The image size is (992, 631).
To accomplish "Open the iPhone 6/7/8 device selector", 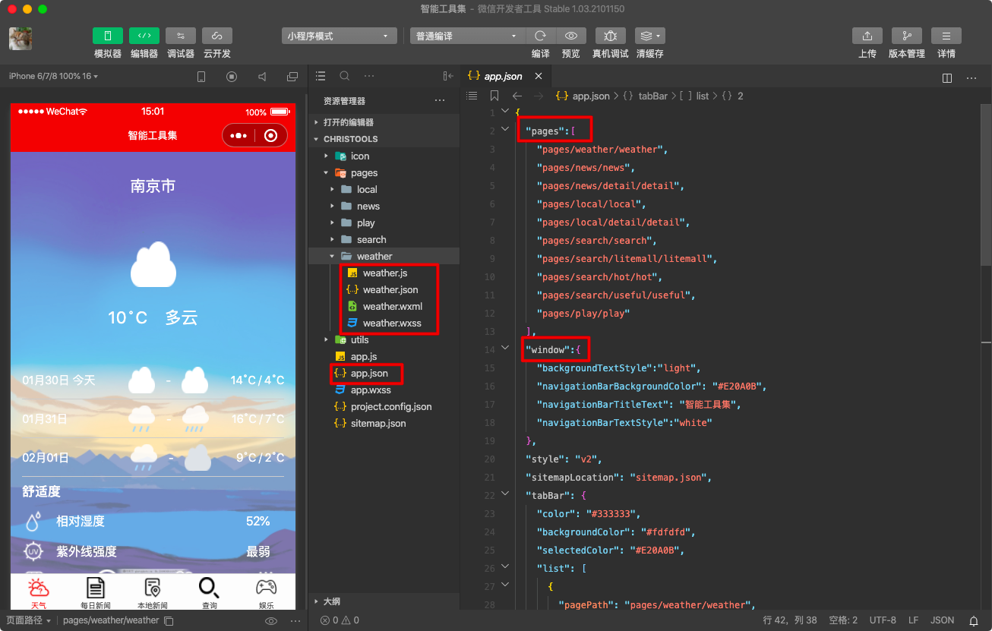I will pyautogui.click(x=53, y=77).
